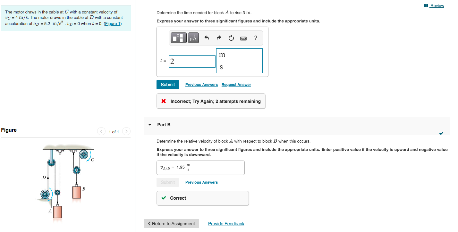
Task: Open the µÅ units palette icon
Action: pyautogui.click(x=193, y=37)
